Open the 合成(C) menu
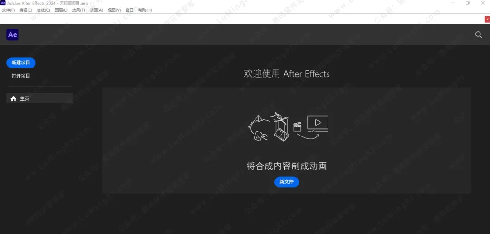The height and width of the screenshot is (234, 490). pyautogui.click(x=44, y=10)
